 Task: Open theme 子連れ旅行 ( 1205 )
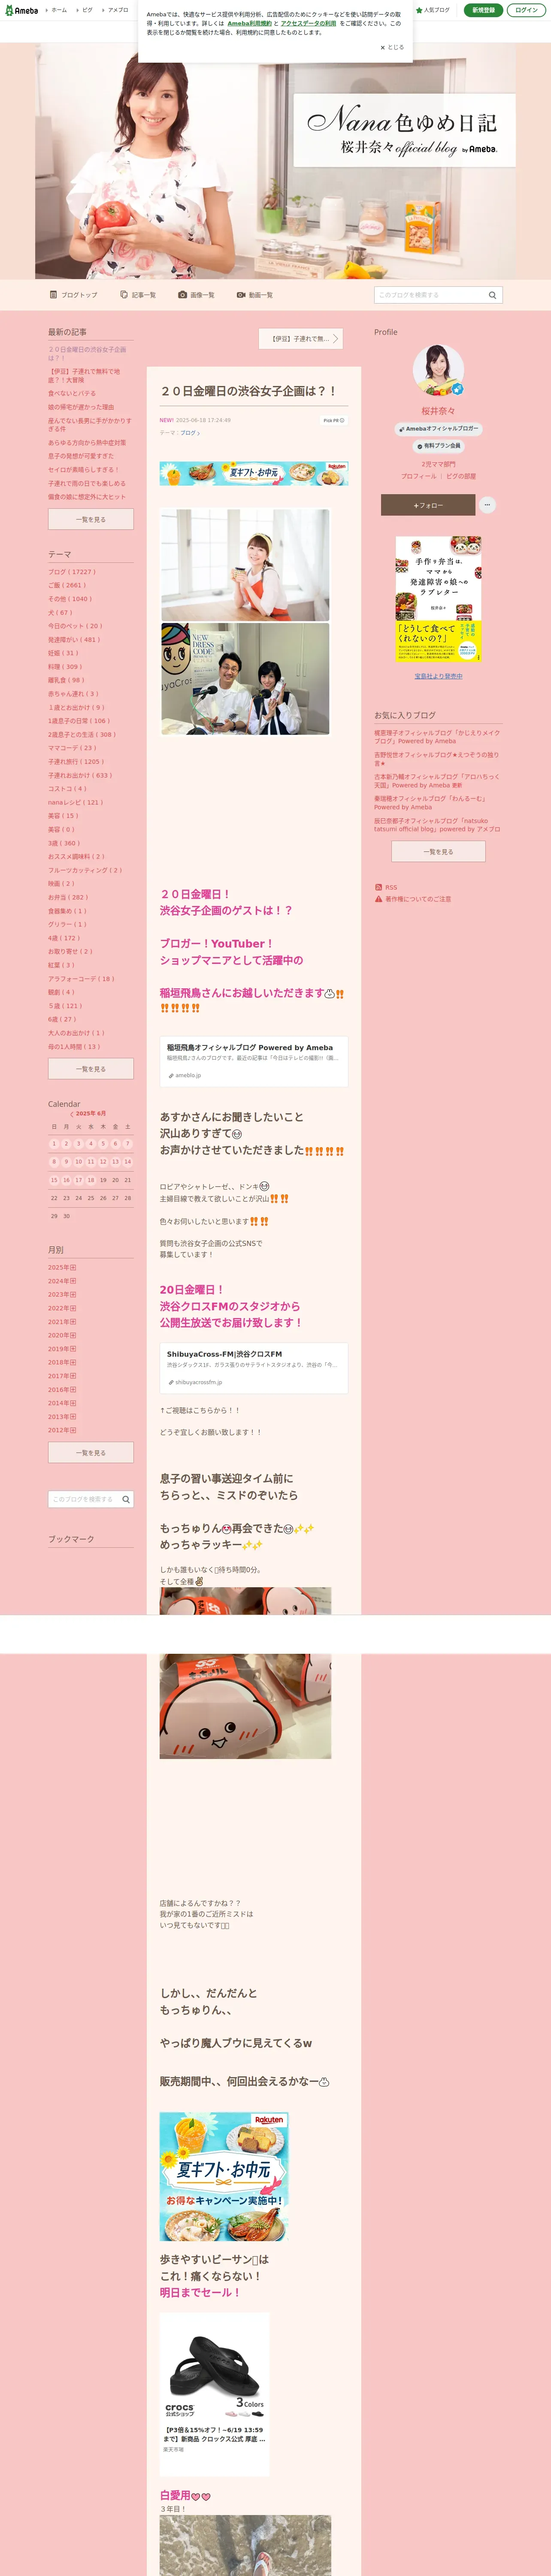point(76,761)
